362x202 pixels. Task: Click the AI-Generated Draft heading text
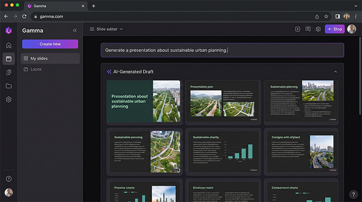[x=133, y=72]
